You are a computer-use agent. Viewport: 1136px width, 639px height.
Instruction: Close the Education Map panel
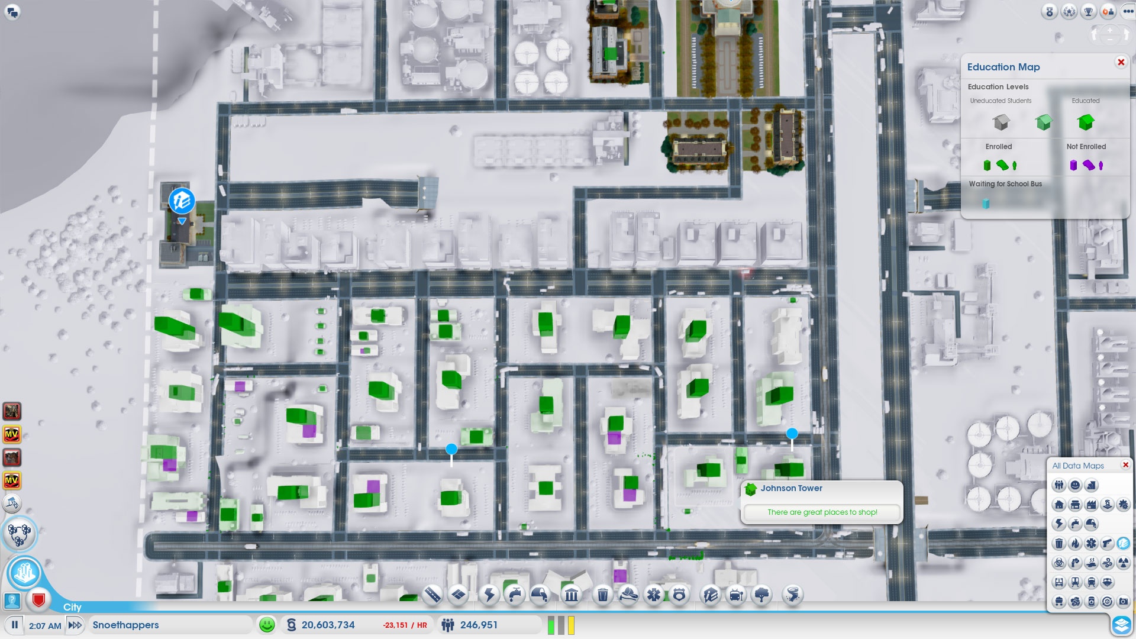1121,62
